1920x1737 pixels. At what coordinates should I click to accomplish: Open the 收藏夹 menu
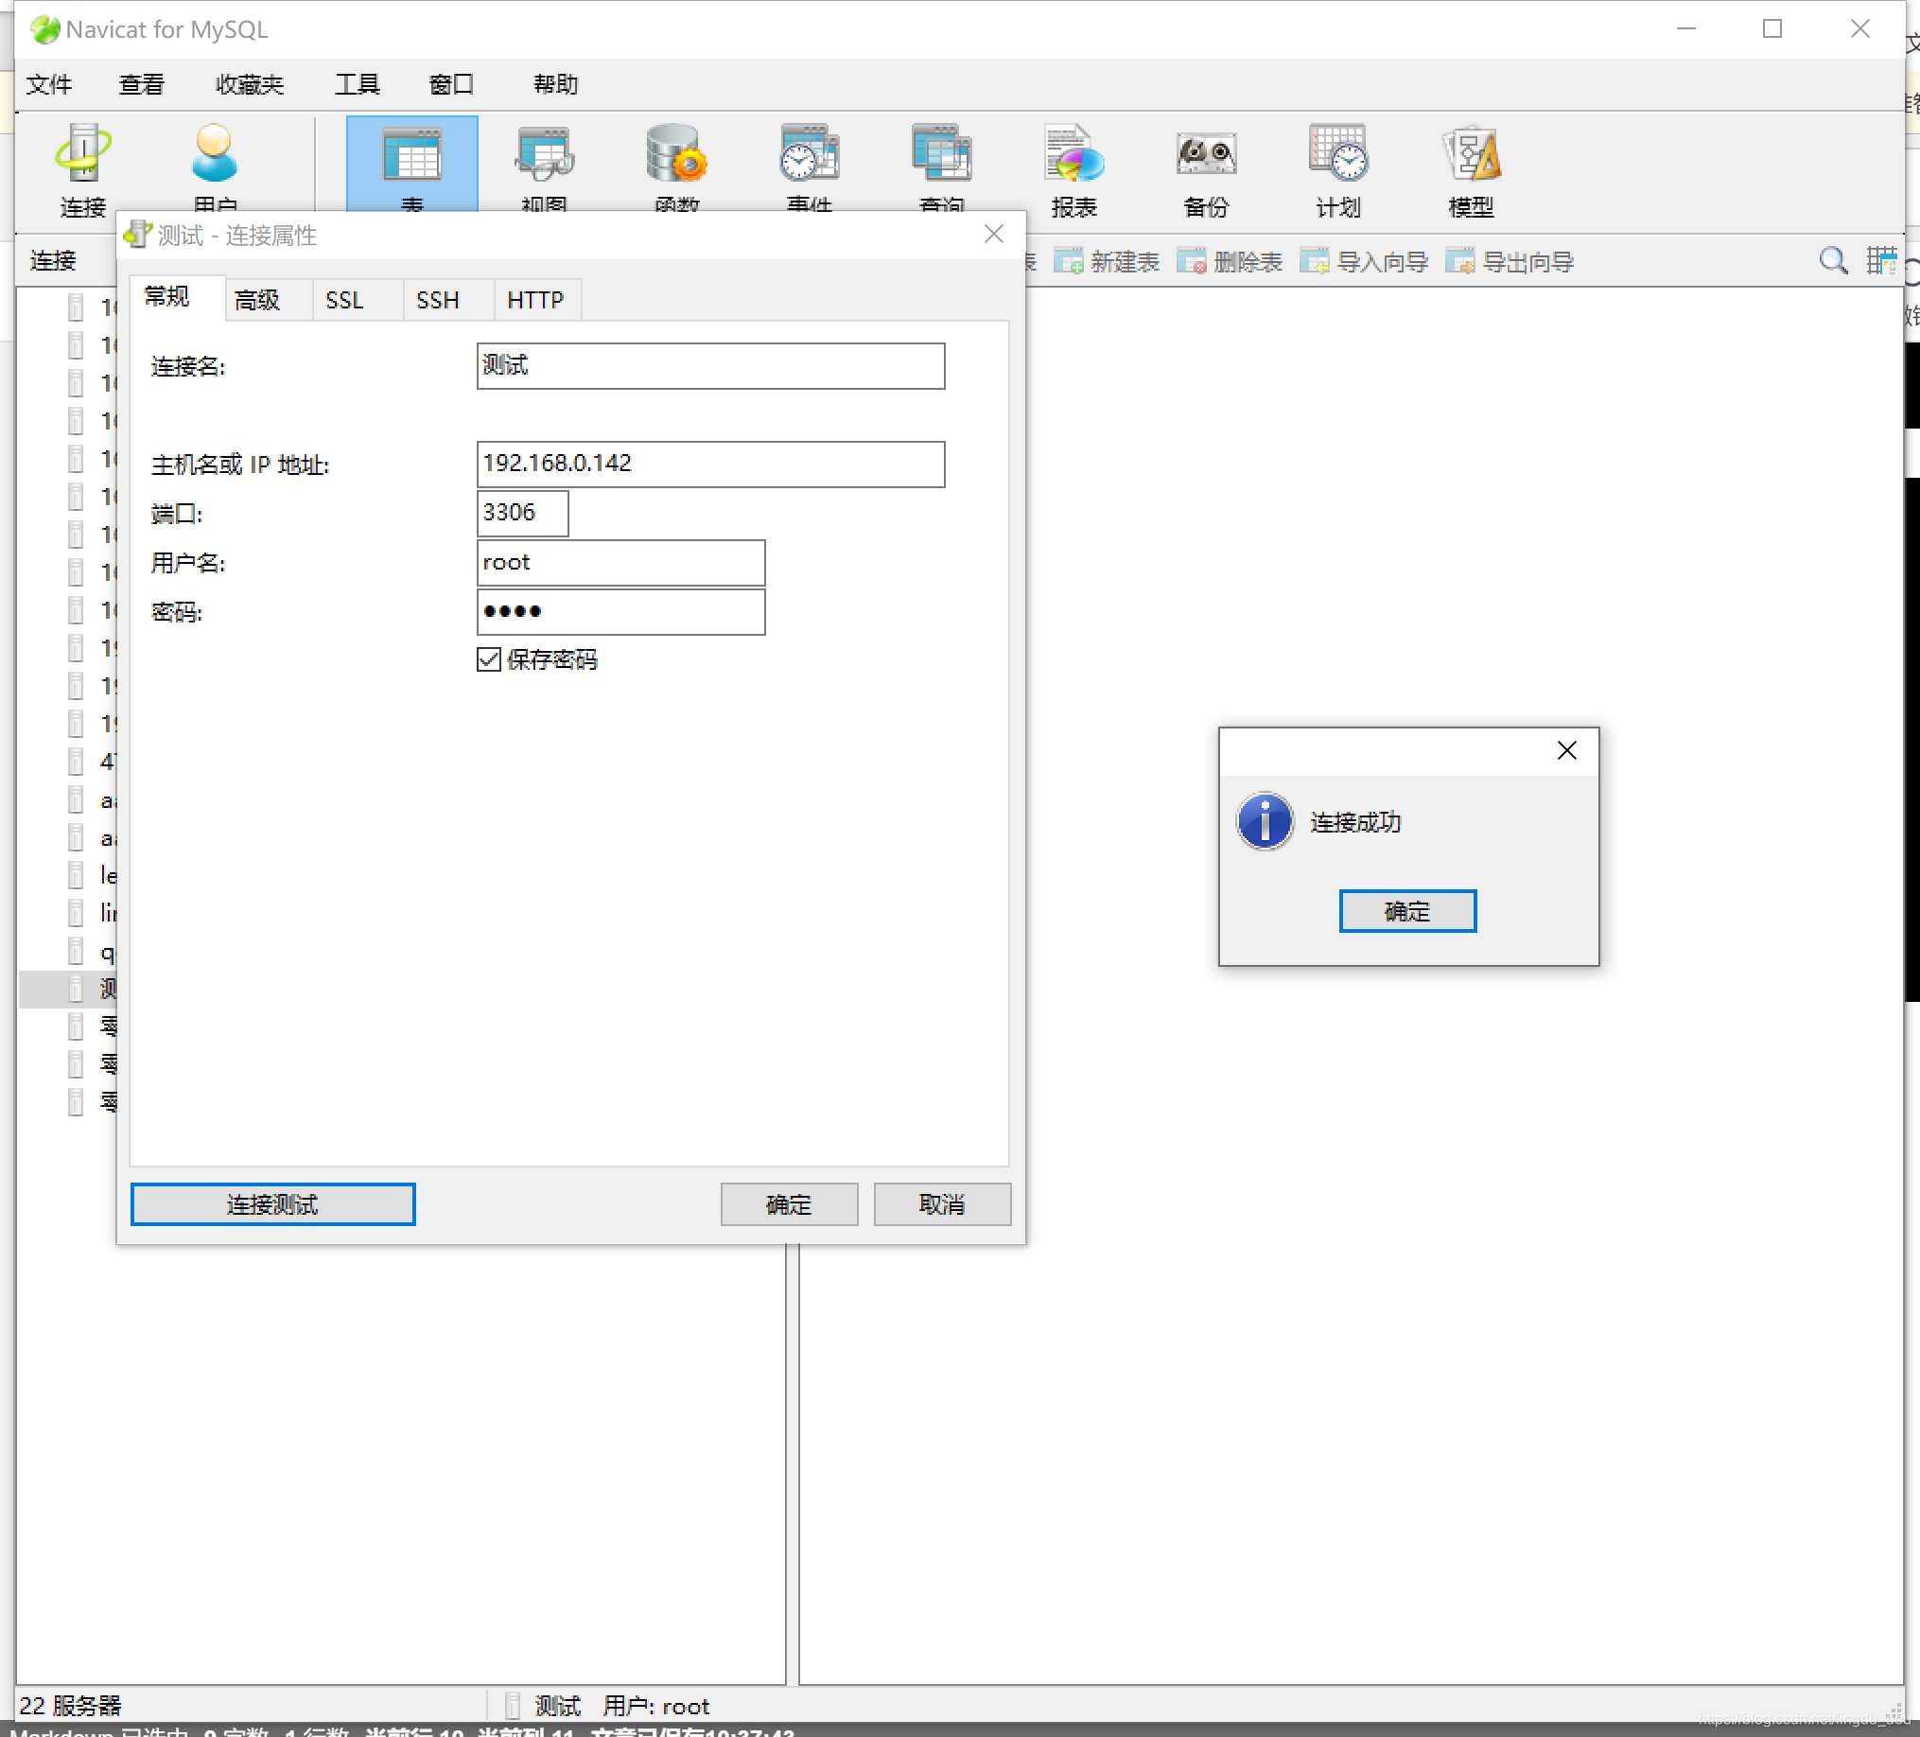pyautogui.click(x=250, y=85)
